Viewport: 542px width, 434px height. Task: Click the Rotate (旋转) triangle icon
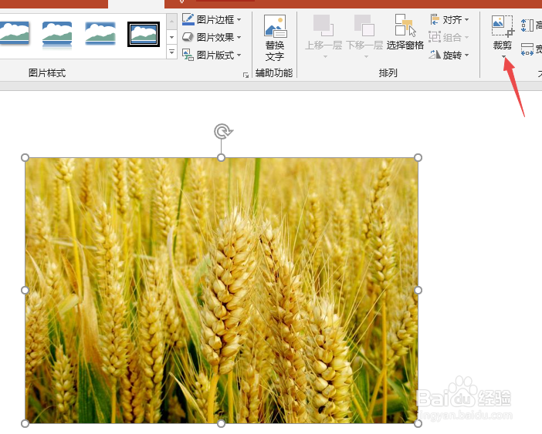tap(435, 54)
